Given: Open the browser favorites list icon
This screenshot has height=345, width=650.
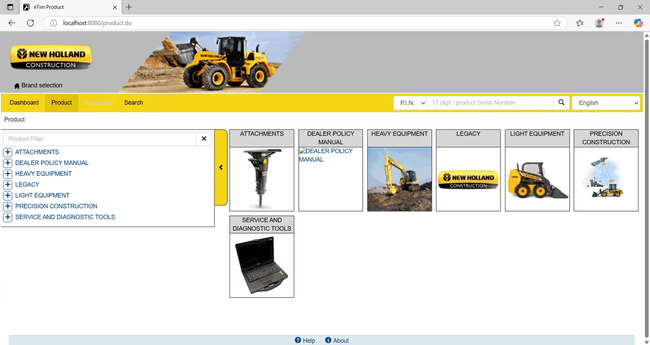Looking at the screenshot, I should coord(580,23).
